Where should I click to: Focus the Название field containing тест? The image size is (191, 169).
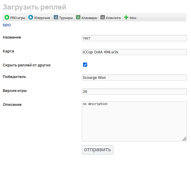(x=134, y=38)
